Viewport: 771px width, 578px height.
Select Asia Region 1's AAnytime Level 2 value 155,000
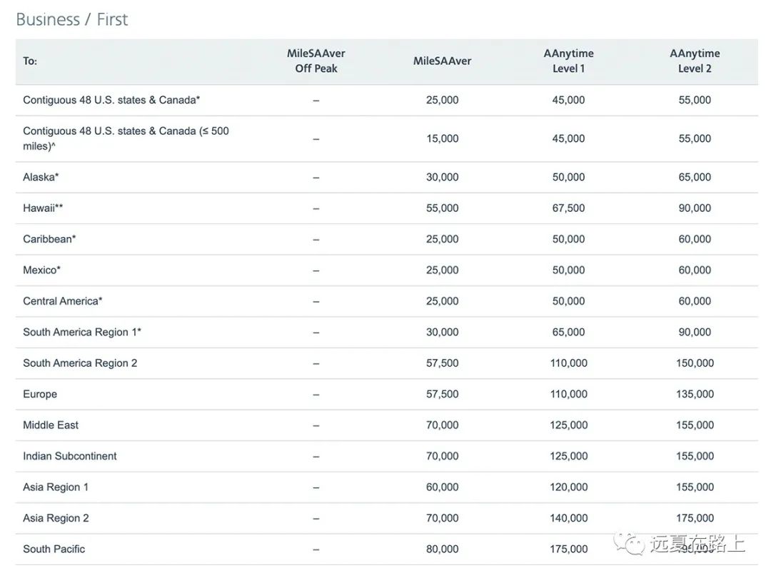point(695,487)
